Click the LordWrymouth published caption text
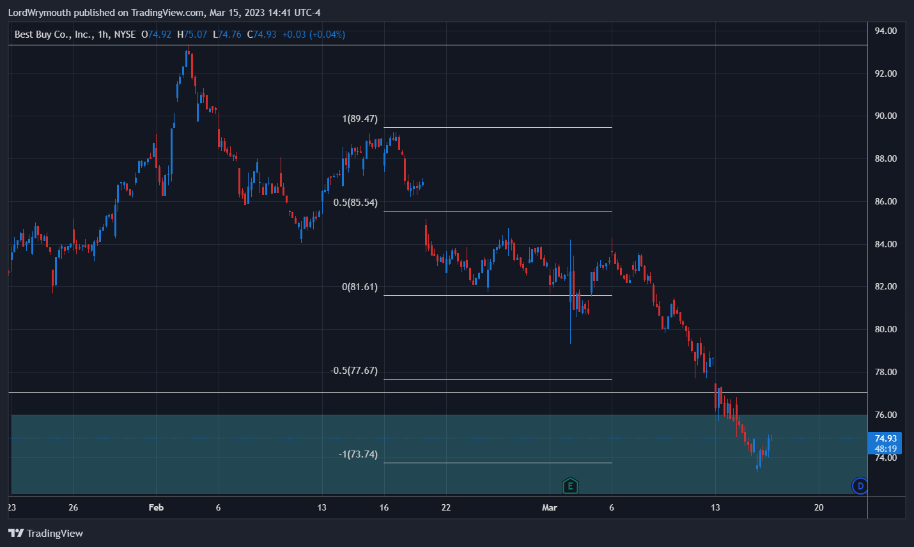914x547 pixels. 164,13
